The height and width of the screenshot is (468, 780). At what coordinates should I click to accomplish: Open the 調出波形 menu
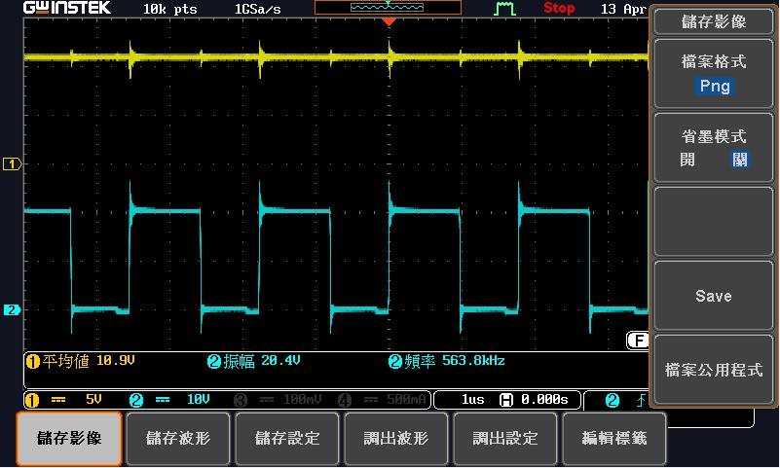point(396,438)
